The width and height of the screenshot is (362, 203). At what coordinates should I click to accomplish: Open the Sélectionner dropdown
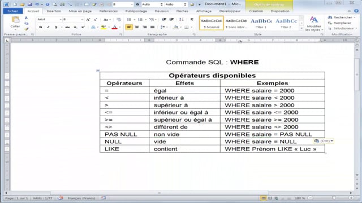[343, 28]
